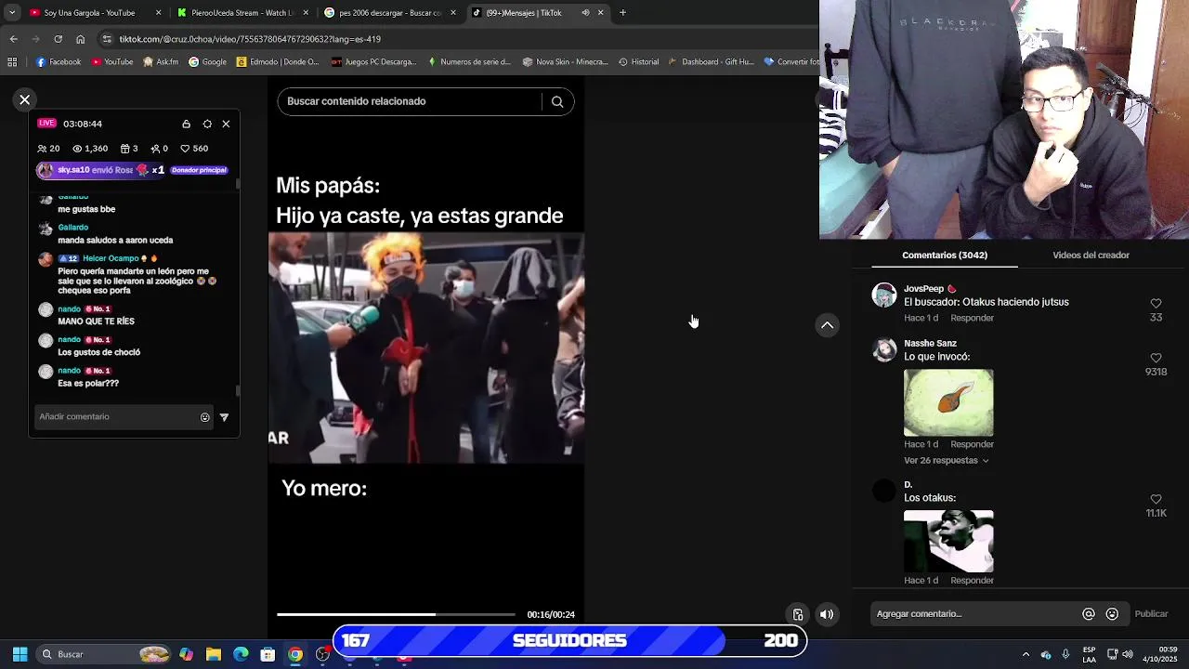
Task: Click the gift box icon showing 3
Action: pos(125,149)
